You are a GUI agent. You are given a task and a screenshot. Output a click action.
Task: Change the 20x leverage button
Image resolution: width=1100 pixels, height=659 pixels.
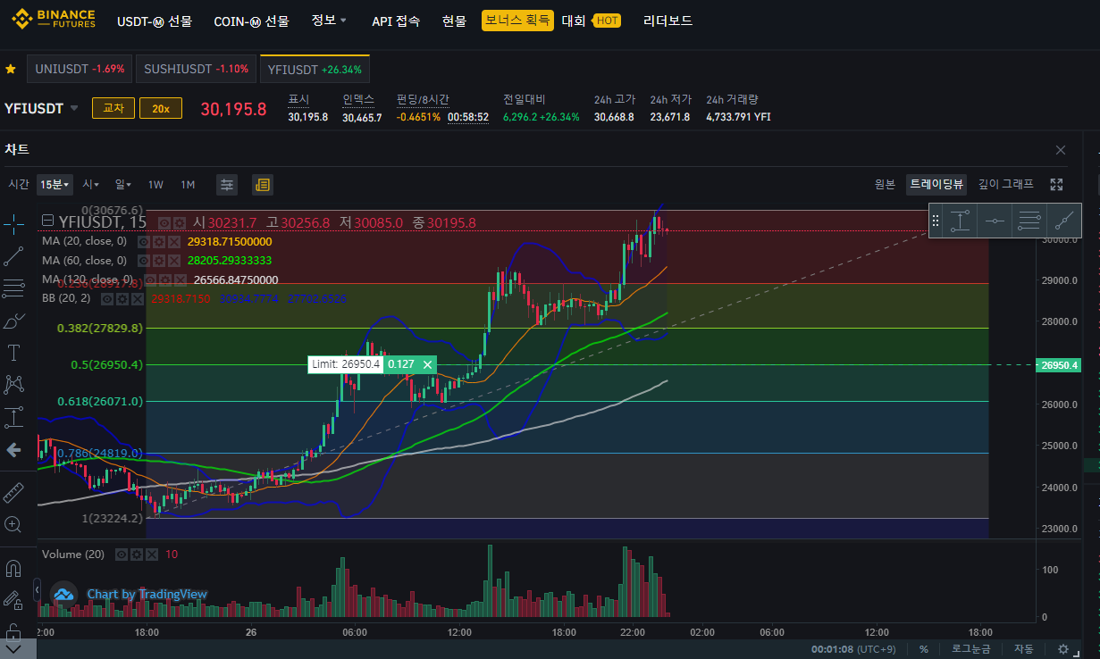coord(161,109)
